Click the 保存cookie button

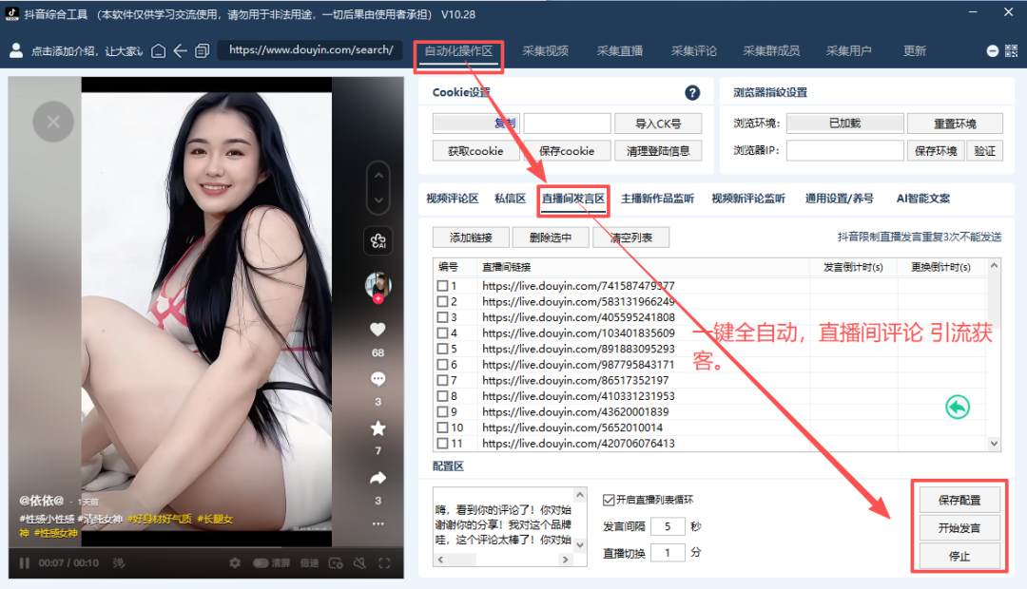click(567, 151)
